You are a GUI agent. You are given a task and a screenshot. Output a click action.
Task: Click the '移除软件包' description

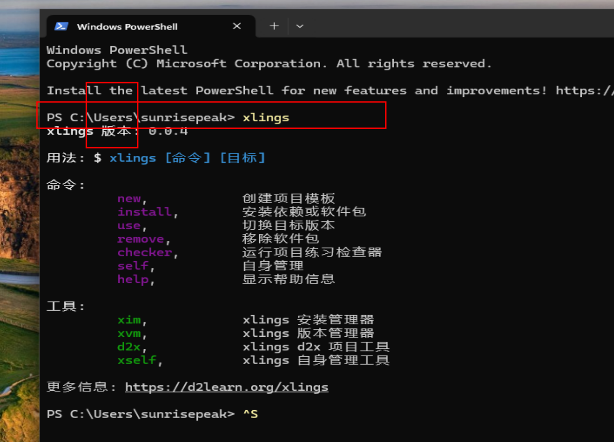click(x=281, y=239)
